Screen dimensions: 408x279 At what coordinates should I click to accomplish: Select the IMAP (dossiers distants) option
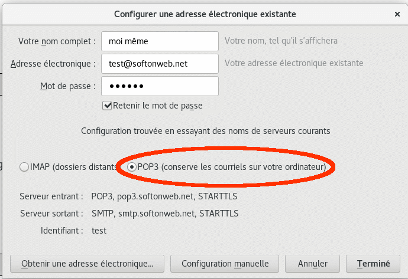click(24, 167)
